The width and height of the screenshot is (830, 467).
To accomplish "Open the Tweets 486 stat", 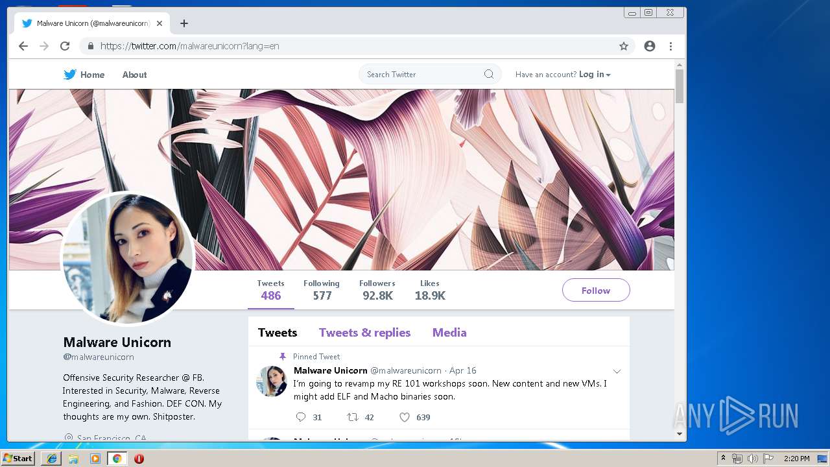I will tap(271, 291).
